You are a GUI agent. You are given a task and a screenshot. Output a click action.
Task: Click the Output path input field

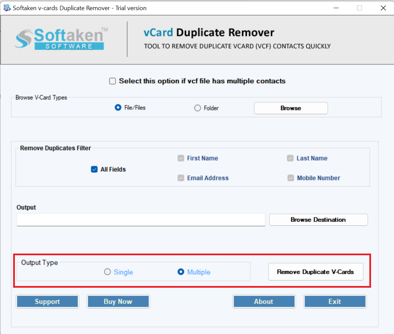tap(141, 220)
